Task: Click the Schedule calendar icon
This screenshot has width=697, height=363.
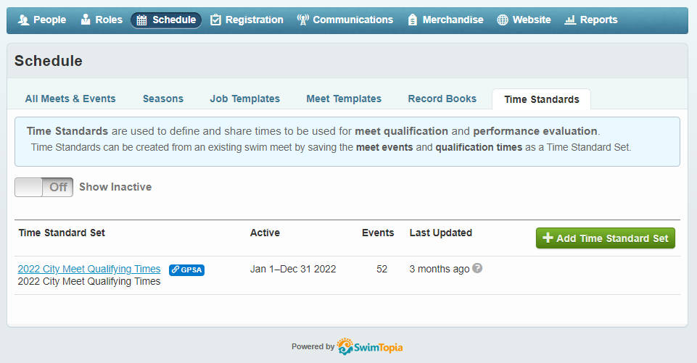Action: [141, 20]
